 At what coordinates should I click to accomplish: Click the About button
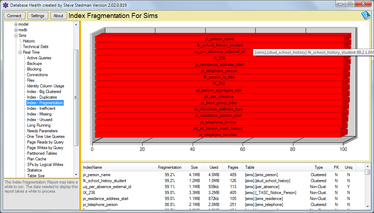coord(58,15)
